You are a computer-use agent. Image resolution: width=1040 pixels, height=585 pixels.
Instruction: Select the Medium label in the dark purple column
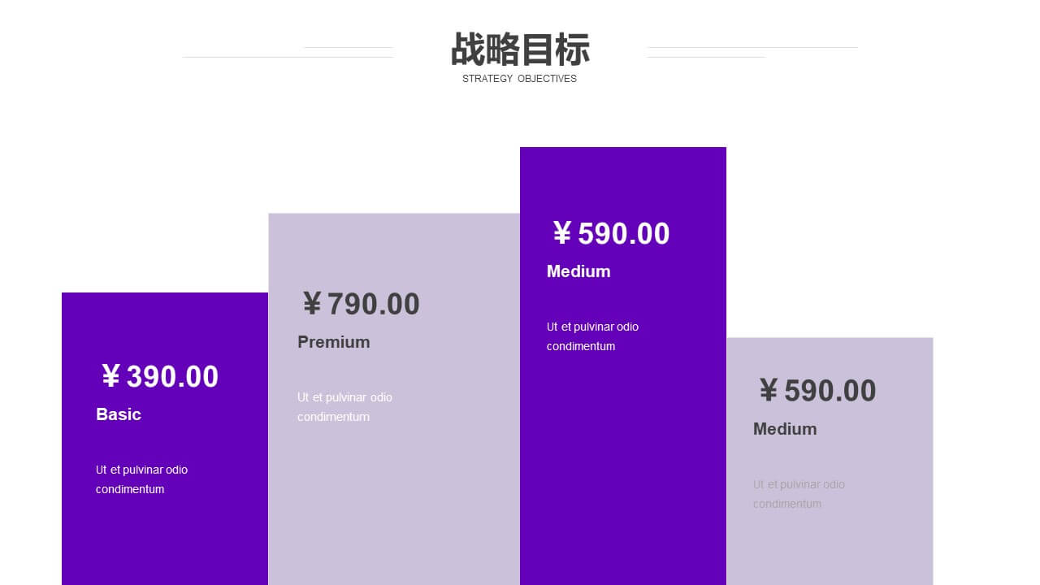pos(578,271)
